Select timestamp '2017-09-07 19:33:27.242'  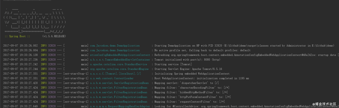pos(20,64)
